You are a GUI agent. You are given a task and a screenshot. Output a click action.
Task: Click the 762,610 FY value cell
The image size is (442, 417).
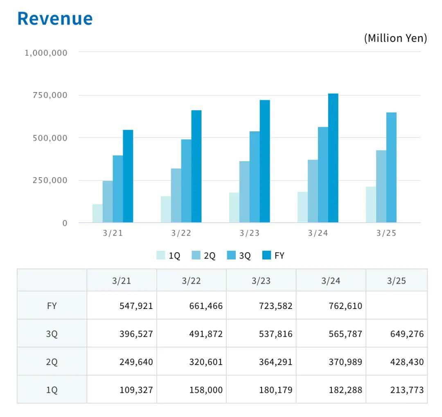click(331, 306)
